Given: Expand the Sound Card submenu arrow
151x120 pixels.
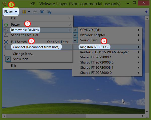Looking at the screenshot, I should (139, 40).
